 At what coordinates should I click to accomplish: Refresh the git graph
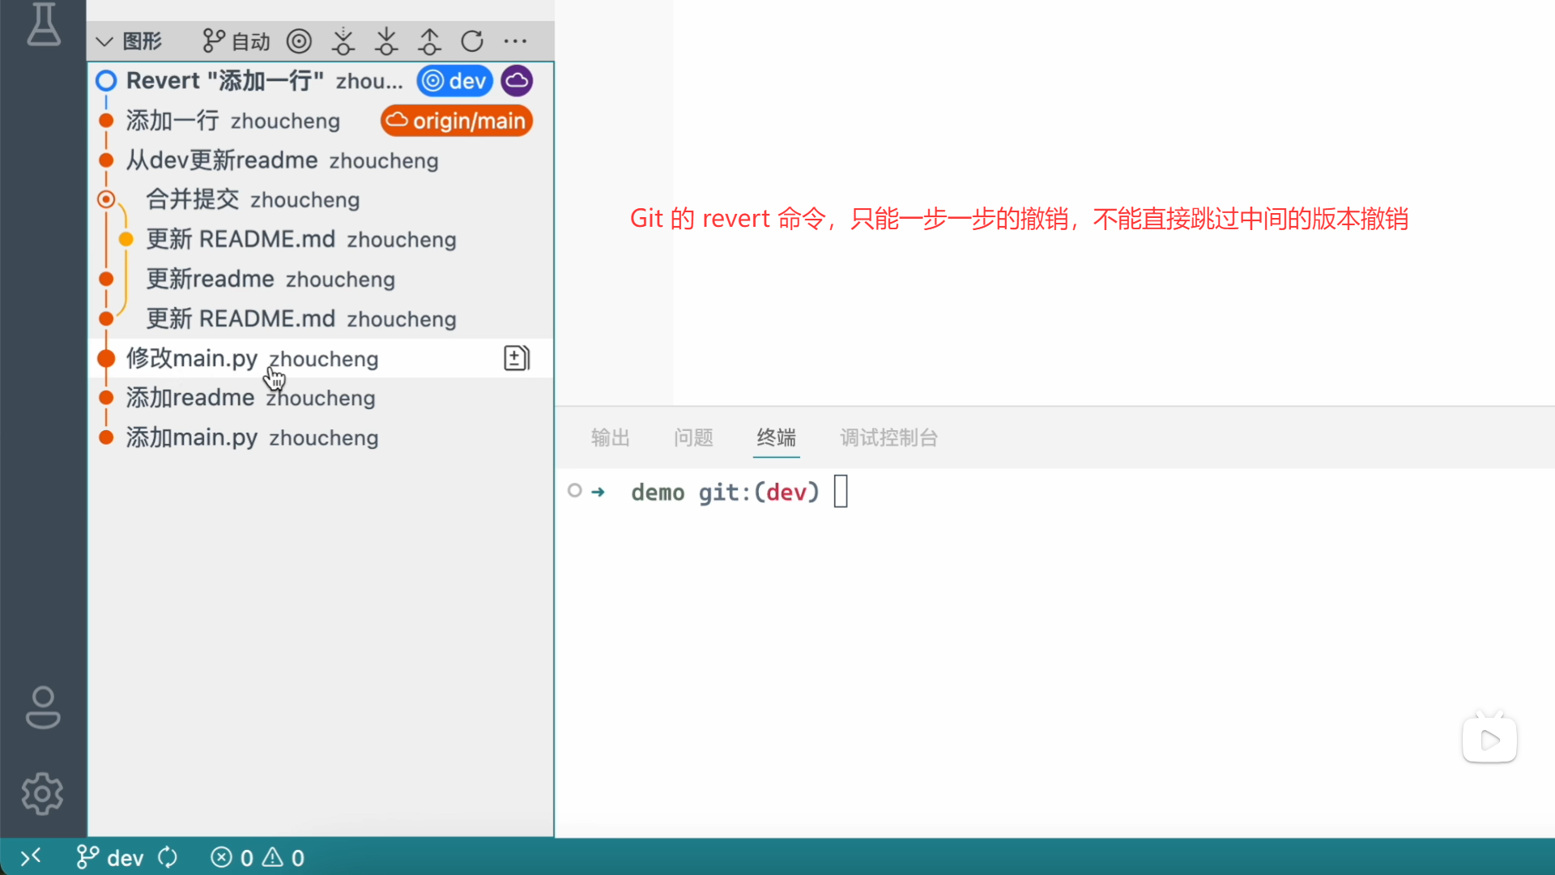click(472, 41)
